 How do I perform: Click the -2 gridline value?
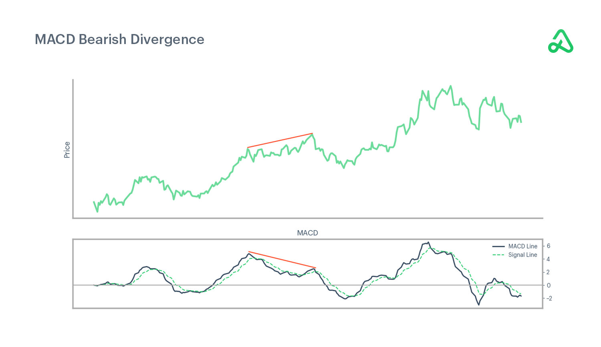[x=548, y=297]
